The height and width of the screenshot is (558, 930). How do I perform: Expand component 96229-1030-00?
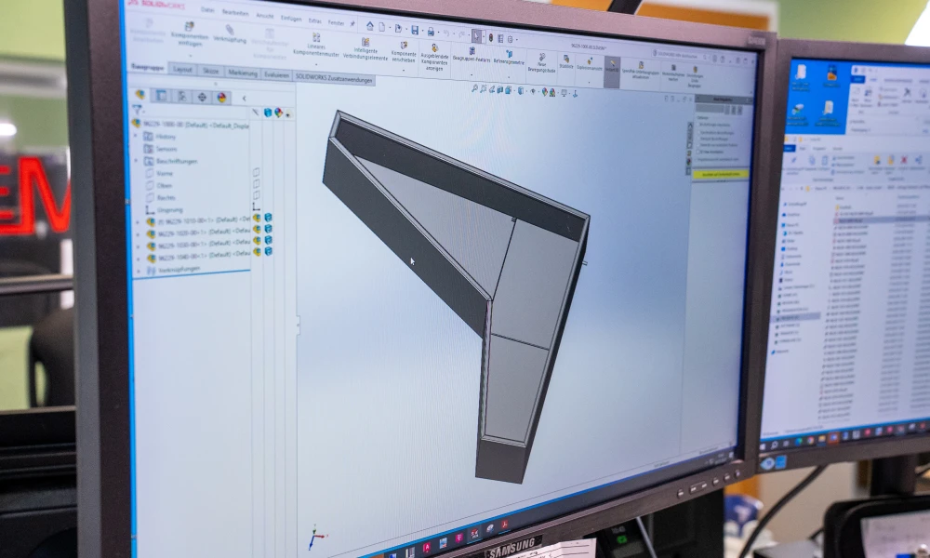pyautogui.click(x=139, y=246)
